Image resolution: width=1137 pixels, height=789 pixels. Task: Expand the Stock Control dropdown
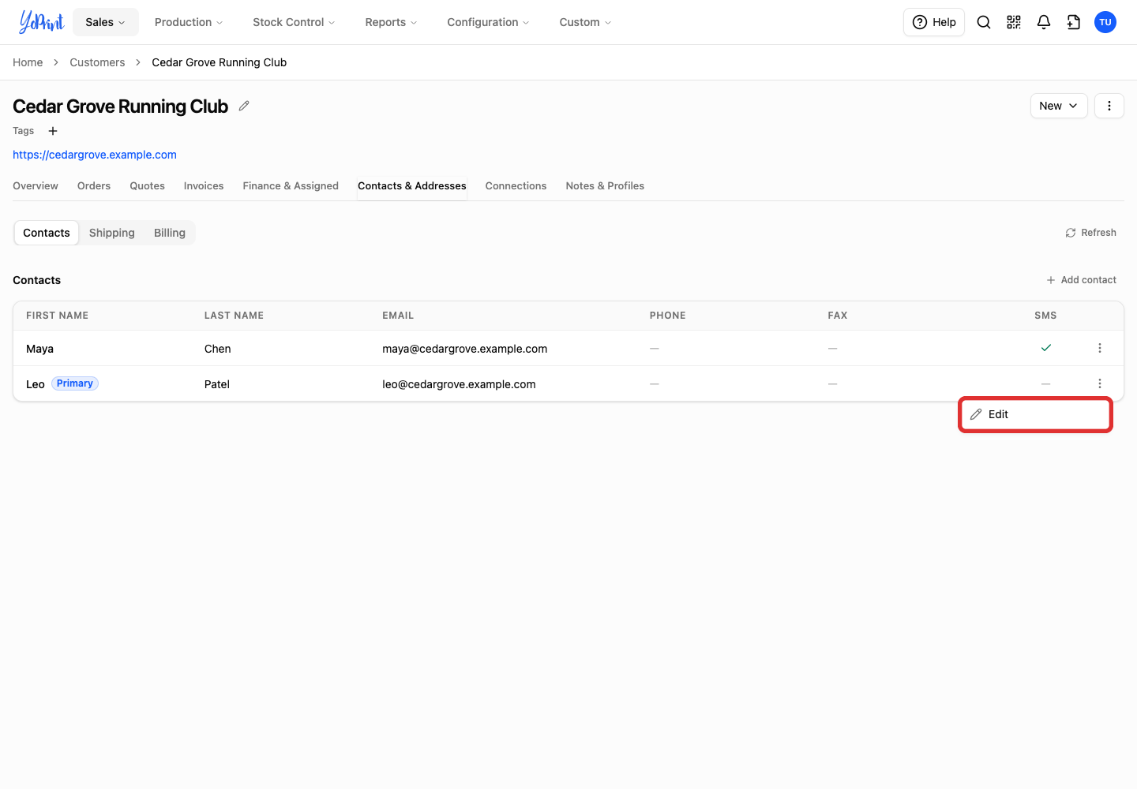click(294, 22)
